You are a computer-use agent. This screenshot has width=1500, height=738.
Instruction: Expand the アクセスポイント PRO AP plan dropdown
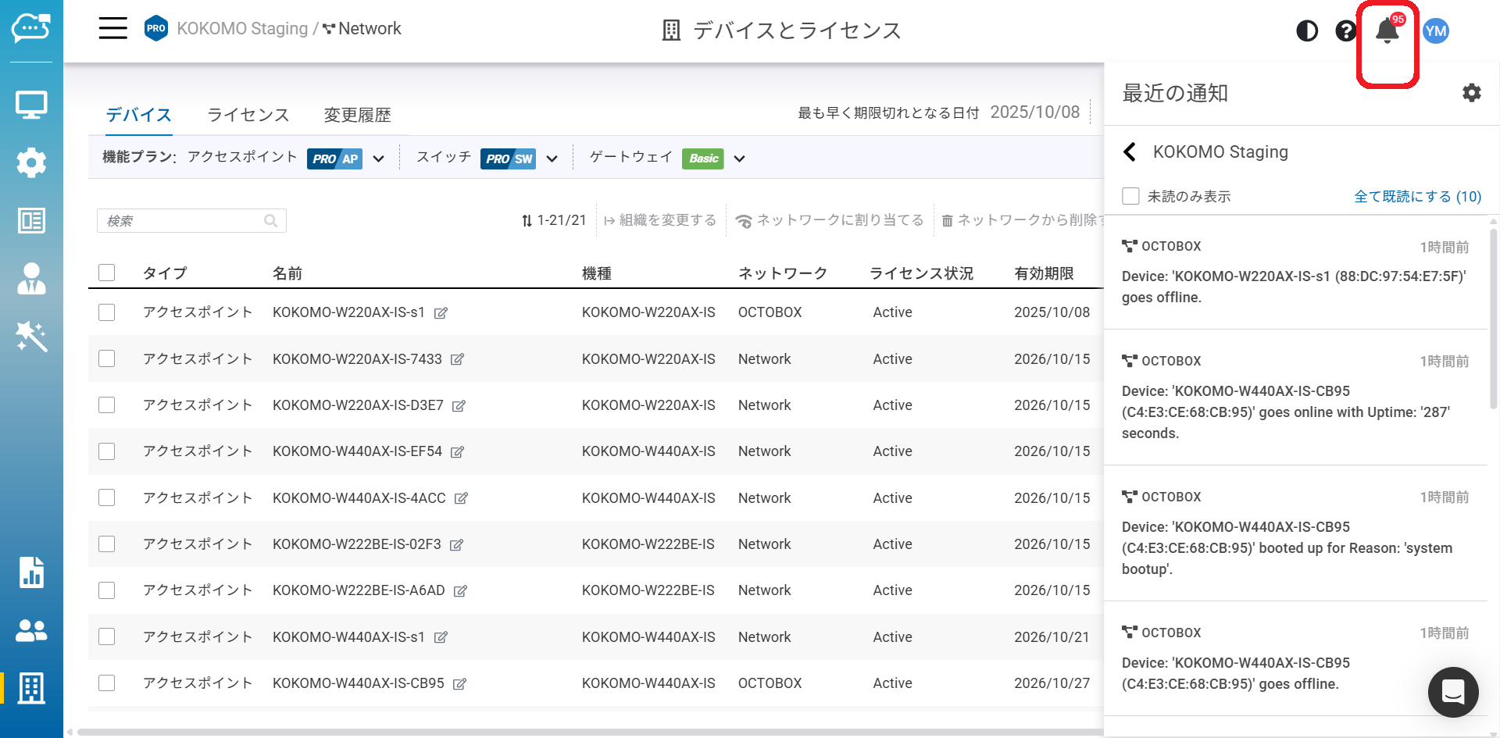pos(379,159)
